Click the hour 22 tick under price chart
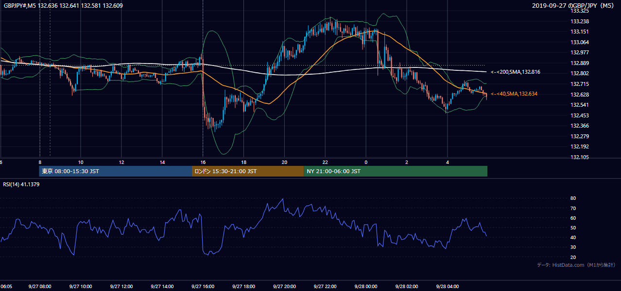Image resolution: width=621 pixels, height=291 pixels. (326, 162)
